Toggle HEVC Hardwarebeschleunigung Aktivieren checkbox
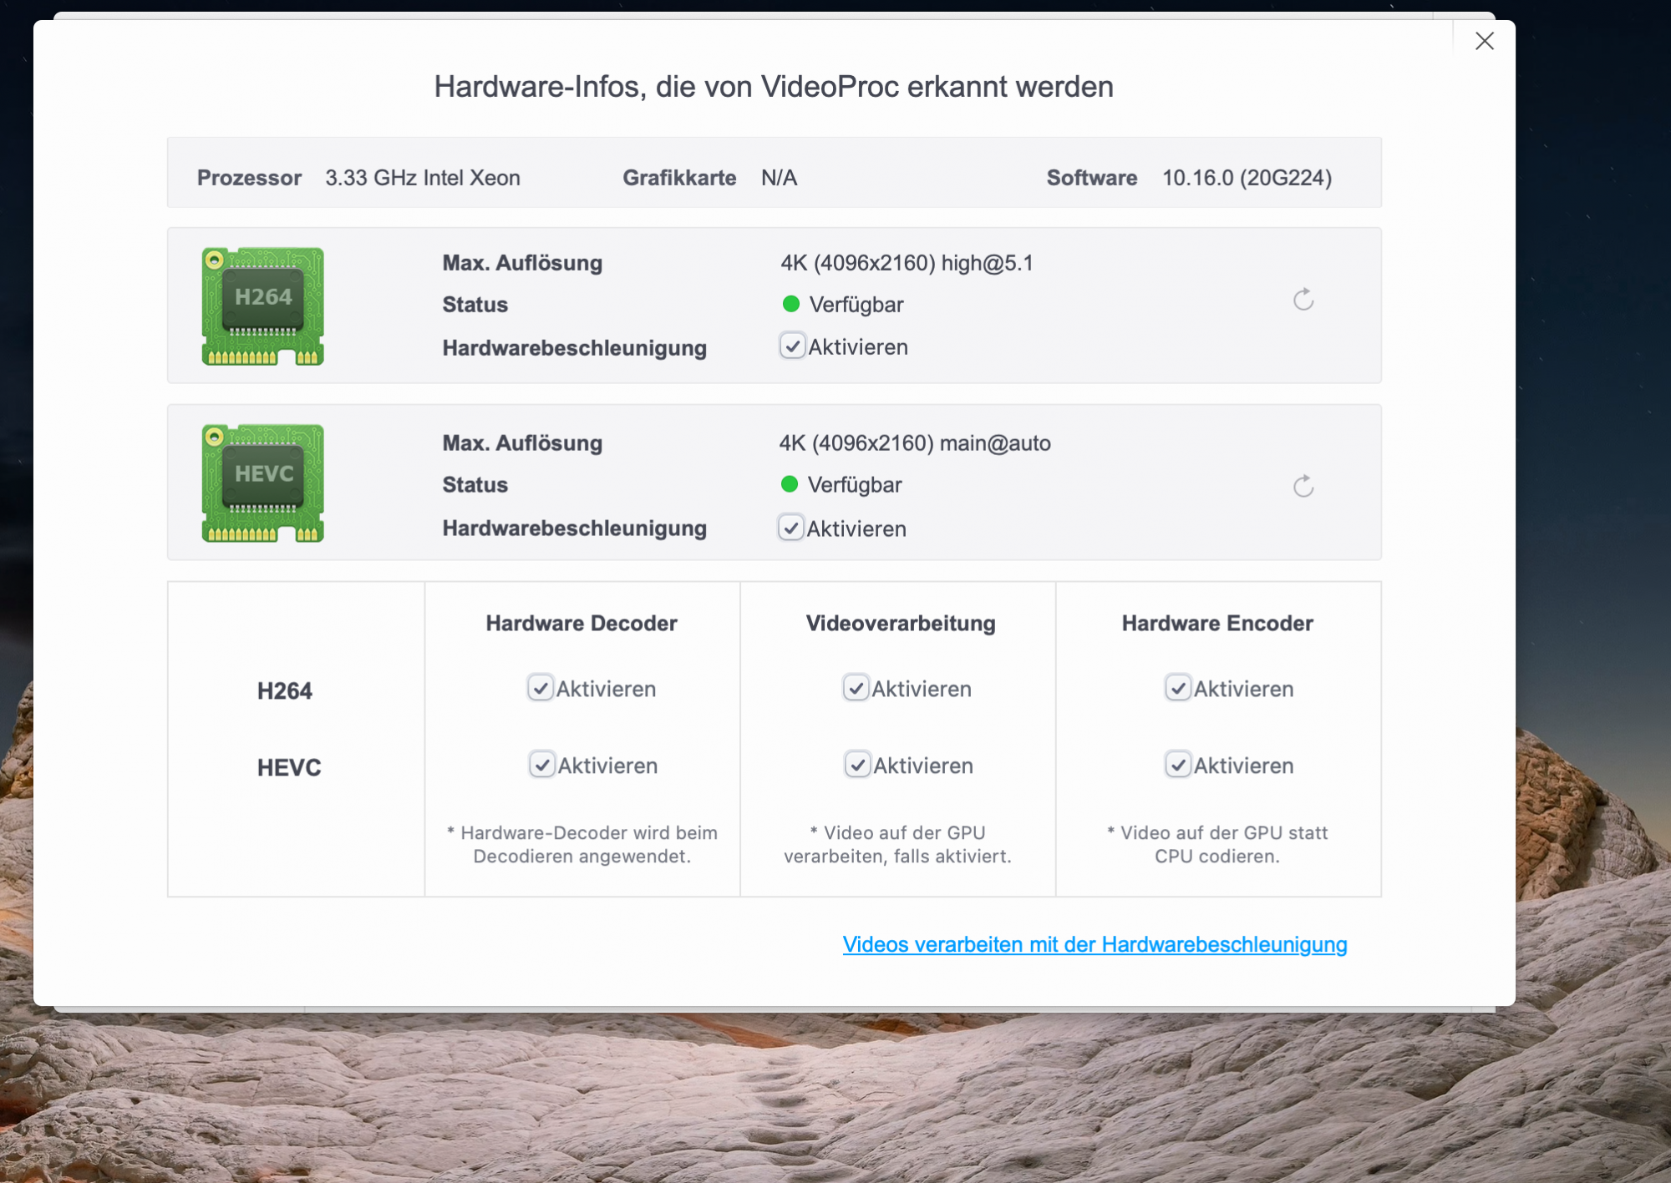Viewport: 1671px width, 1183px height. pyautogui.click(x=790, y=528)
